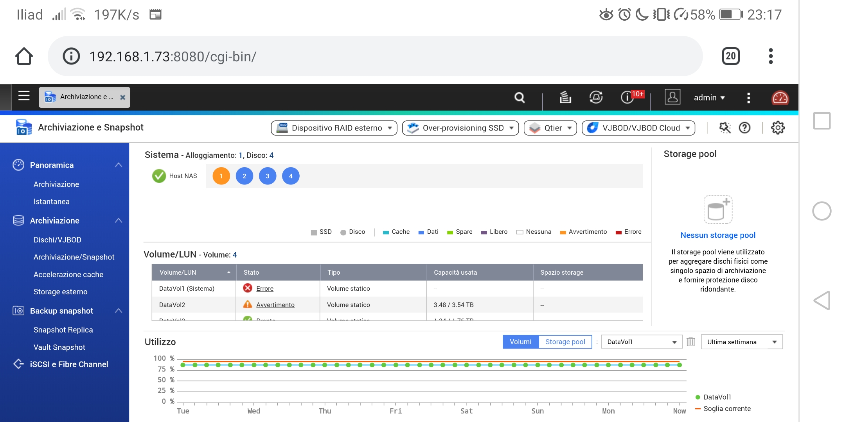The width and height of the screenshot is (845, 422).
Task: Open the dashboard gauge icon
Action: (780, 98)
